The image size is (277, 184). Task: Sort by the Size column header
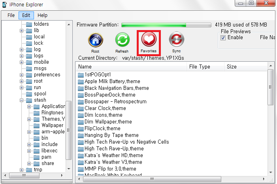246,67
